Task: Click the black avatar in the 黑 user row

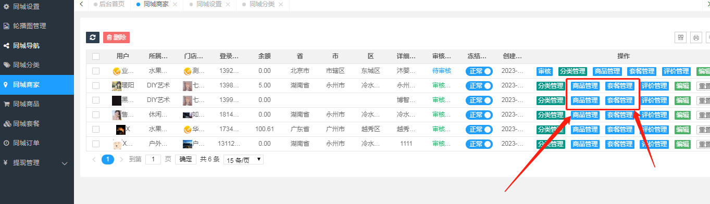Action: coord(117,100)
